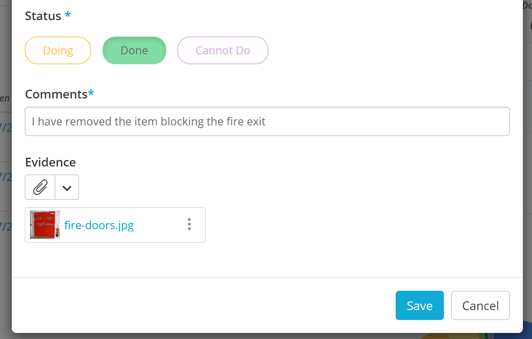
Task: Select the Cannot Do status option
Action: [223, 50]
